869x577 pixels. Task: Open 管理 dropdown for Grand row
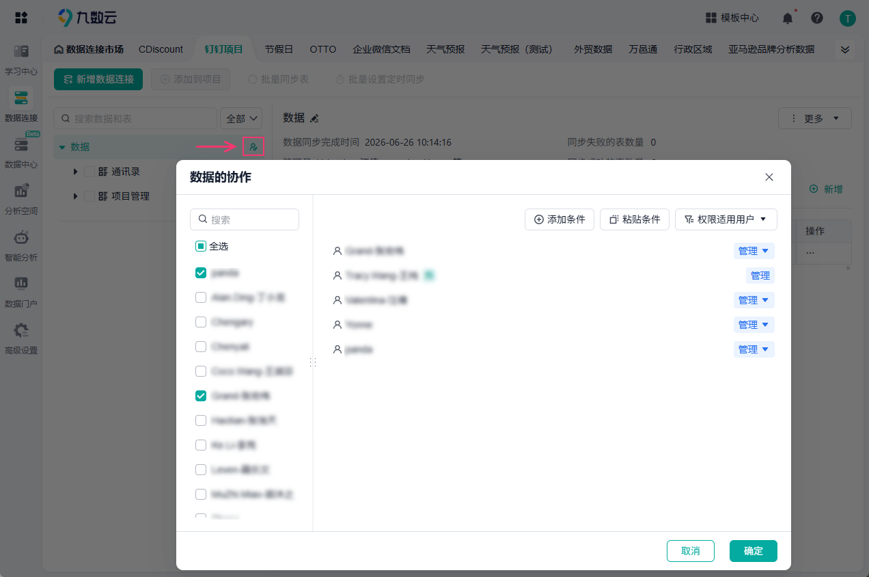tap(754, 251)
